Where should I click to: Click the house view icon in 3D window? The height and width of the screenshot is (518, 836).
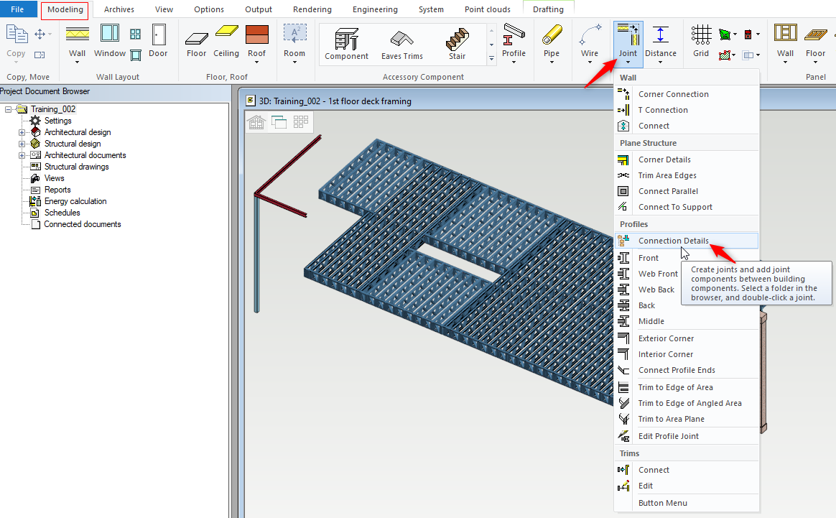[256, 122]
